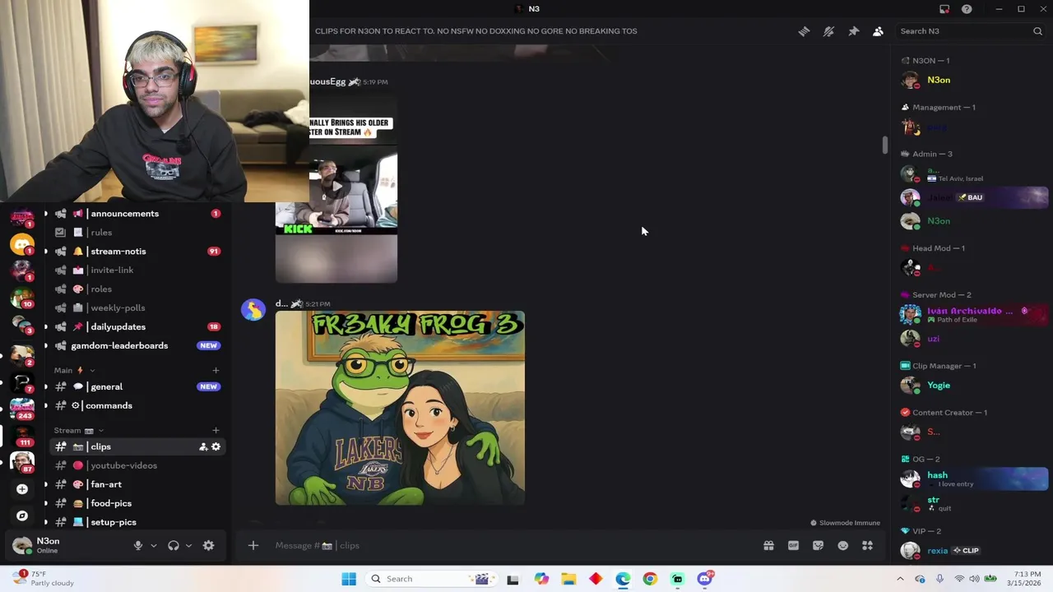Open server with 111 unread badge
1053x592 pixels.
(22, 435)
